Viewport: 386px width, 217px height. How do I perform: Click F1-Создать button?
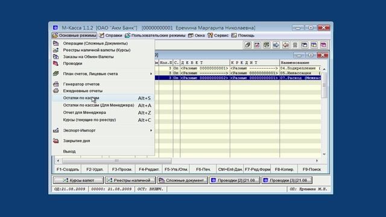(x=68, y=169)
